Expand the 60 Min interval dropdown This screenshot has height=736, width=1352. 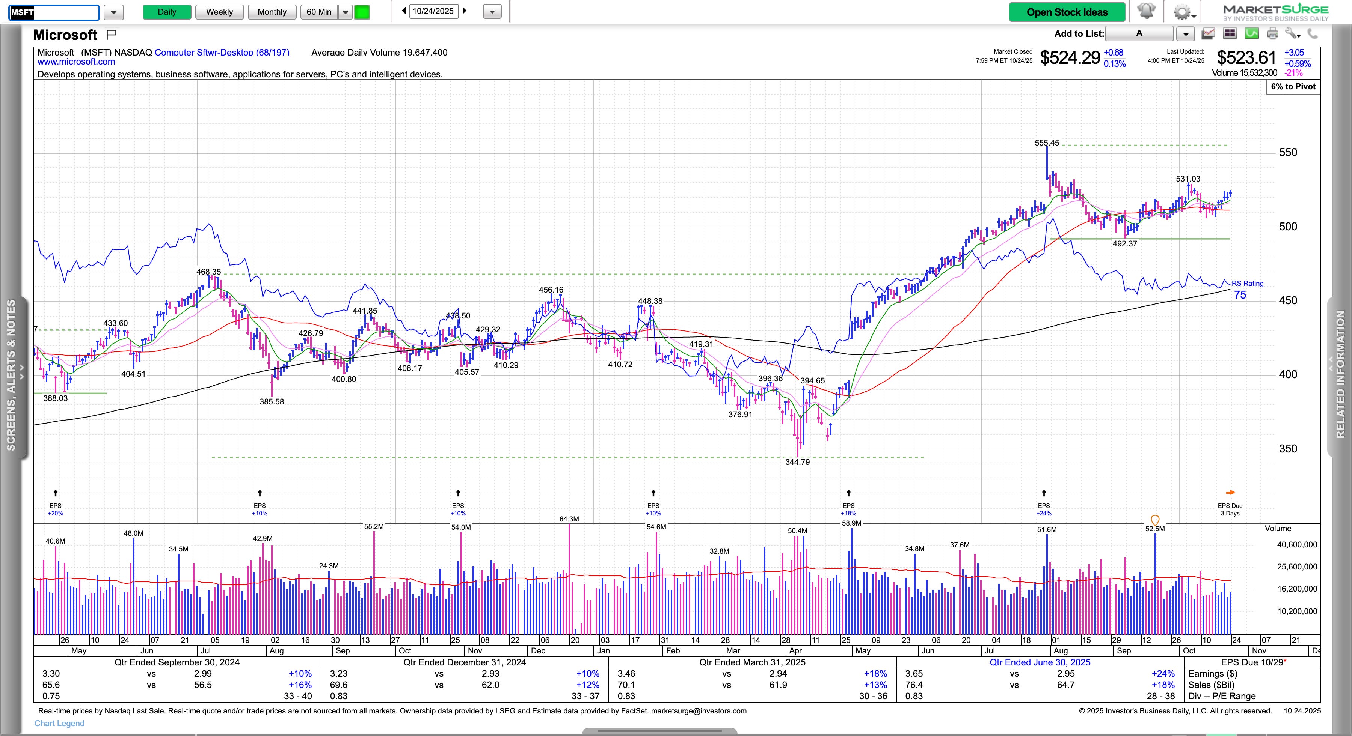(x=345, y=12)
